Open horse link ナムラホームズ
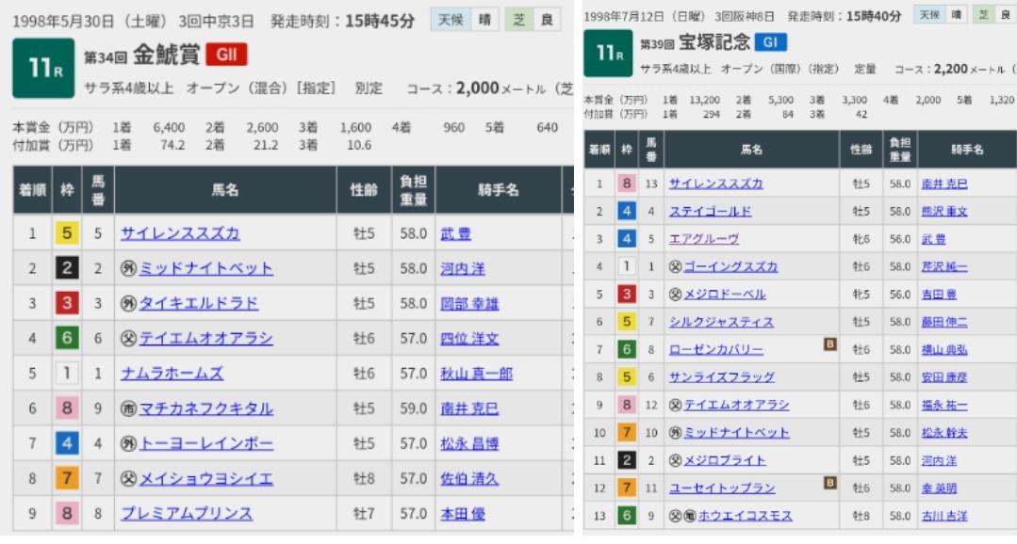This screenshot has height=544, width=1017. click(x=172, y=374)
